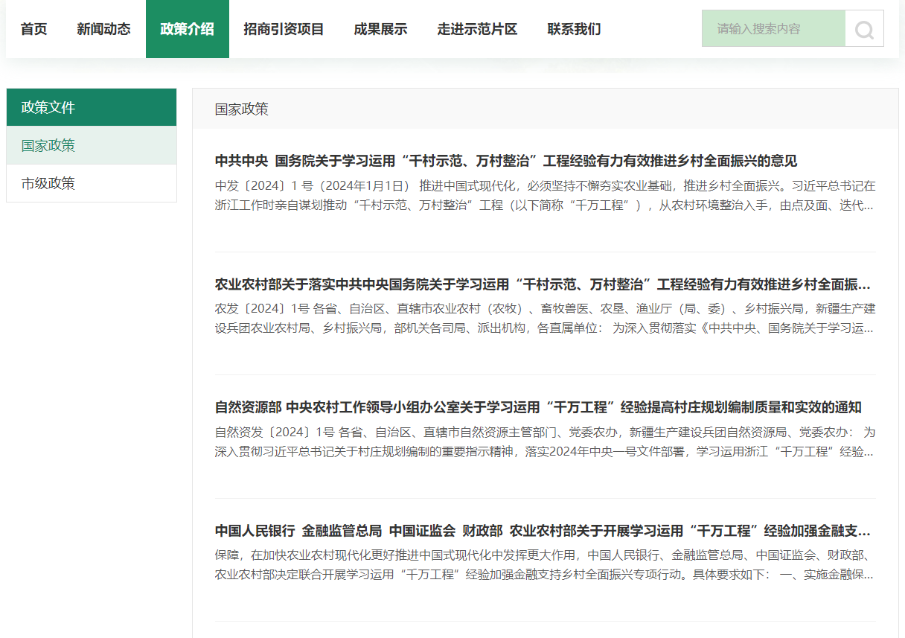Open the 农业农村部 千村示范万村整治 article link

[x=543, y=284]
